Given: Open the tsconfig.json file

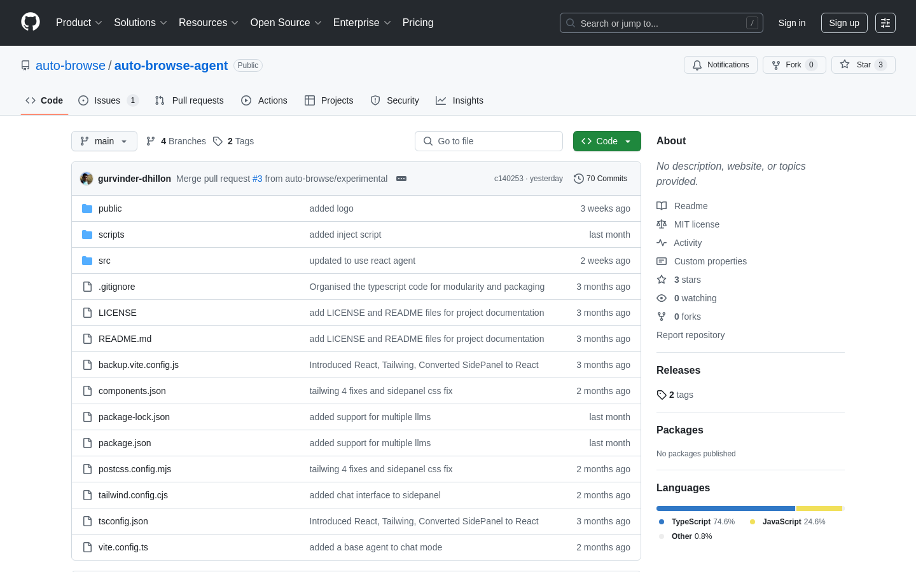Looking at the screenshot, I should click(123, 521).
